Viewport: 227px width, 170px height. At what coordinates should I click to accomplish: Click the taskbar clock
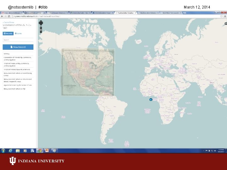pyautogui.click(x=221, y=150)
